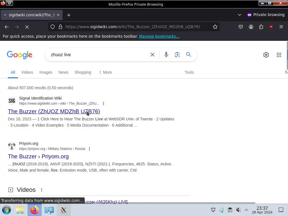Start Google voice search microphone
Viewport: 288px width, 216px height.
(166, 55)
